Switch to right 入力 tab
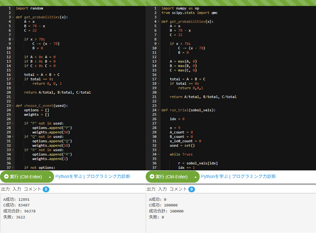 162,189
